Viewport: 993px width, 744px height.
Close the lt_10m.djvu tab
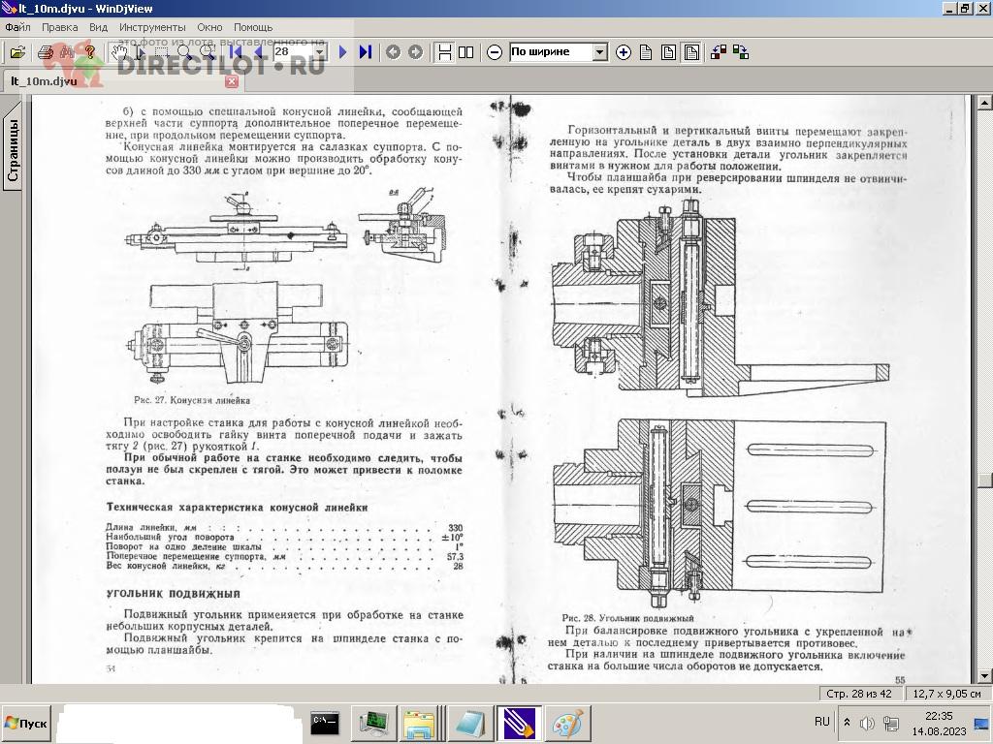click(x=232, y=81)
